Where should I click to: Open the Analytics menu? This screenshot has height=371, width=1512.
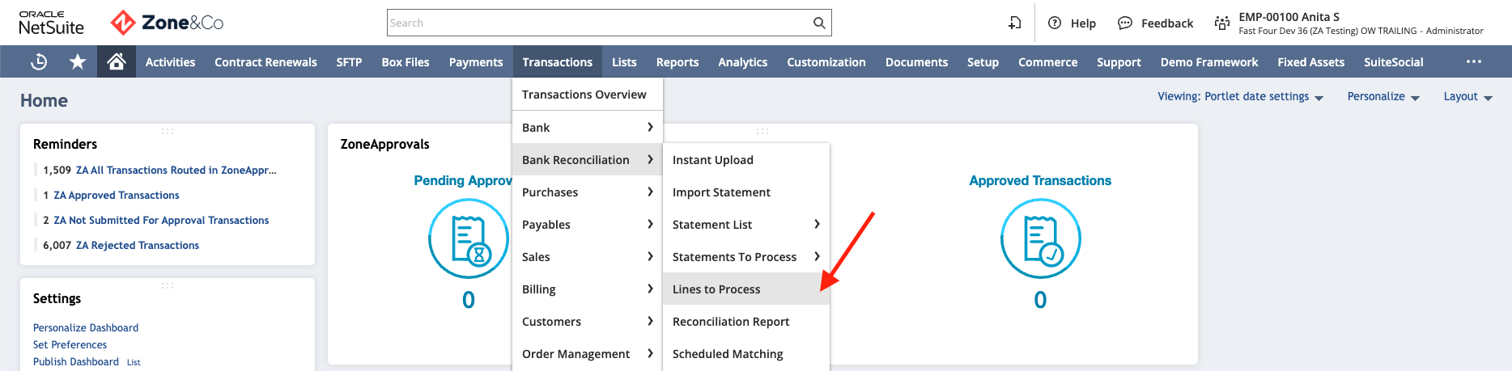(742, 62)
